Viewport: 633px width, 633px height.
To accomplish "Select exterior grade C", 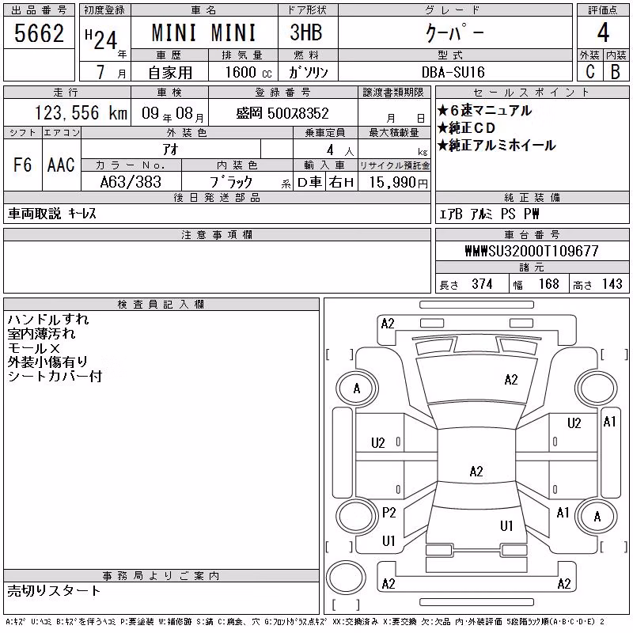I will tap(590, 72).
